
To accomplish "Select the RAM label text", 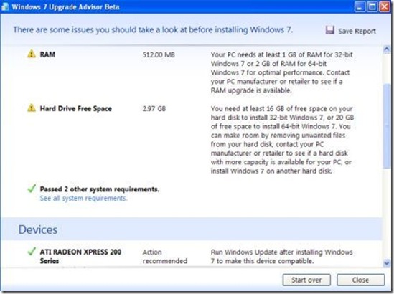I will point(47,54).
